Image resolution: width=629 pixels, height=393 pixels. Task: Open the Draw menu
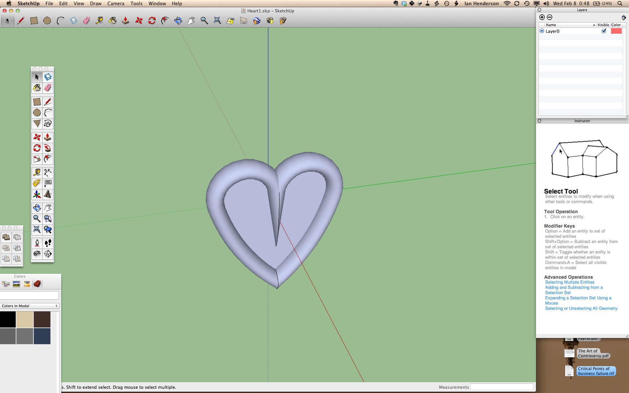[x=95, y=4]
